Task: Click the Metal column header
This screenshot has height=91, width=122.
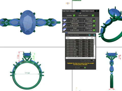Action: (72, 38)
